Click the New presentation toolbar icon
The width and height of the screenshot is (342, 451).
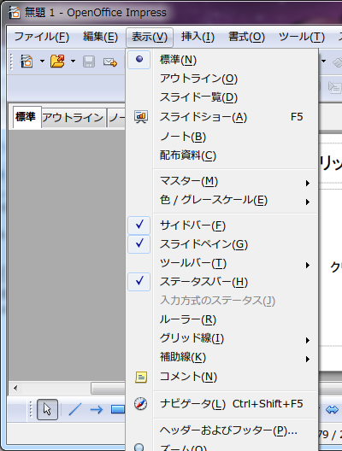[27, 61]
